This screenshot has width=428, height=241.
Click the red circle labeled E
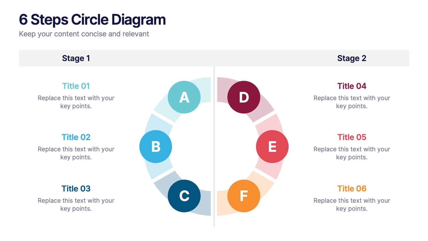tap(272, 146)
